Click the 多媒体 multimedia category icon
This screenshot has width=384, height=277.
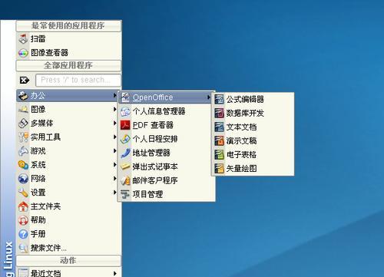23,124
